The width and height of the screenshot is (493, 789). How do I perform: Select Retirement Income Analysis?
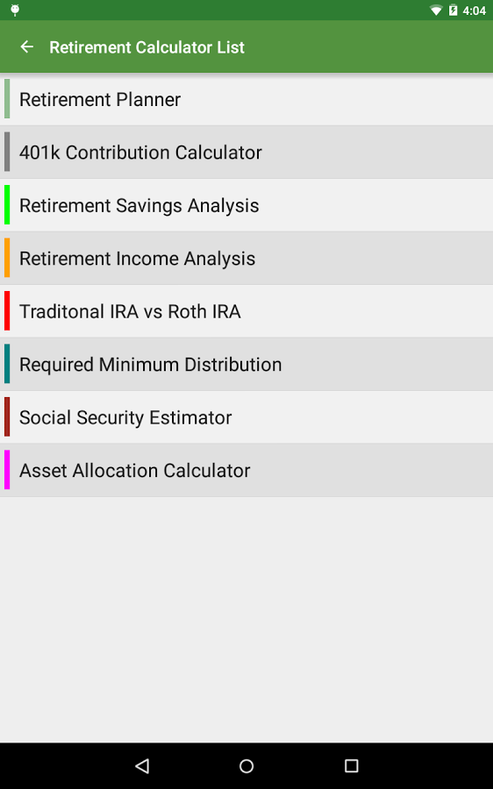246,258
